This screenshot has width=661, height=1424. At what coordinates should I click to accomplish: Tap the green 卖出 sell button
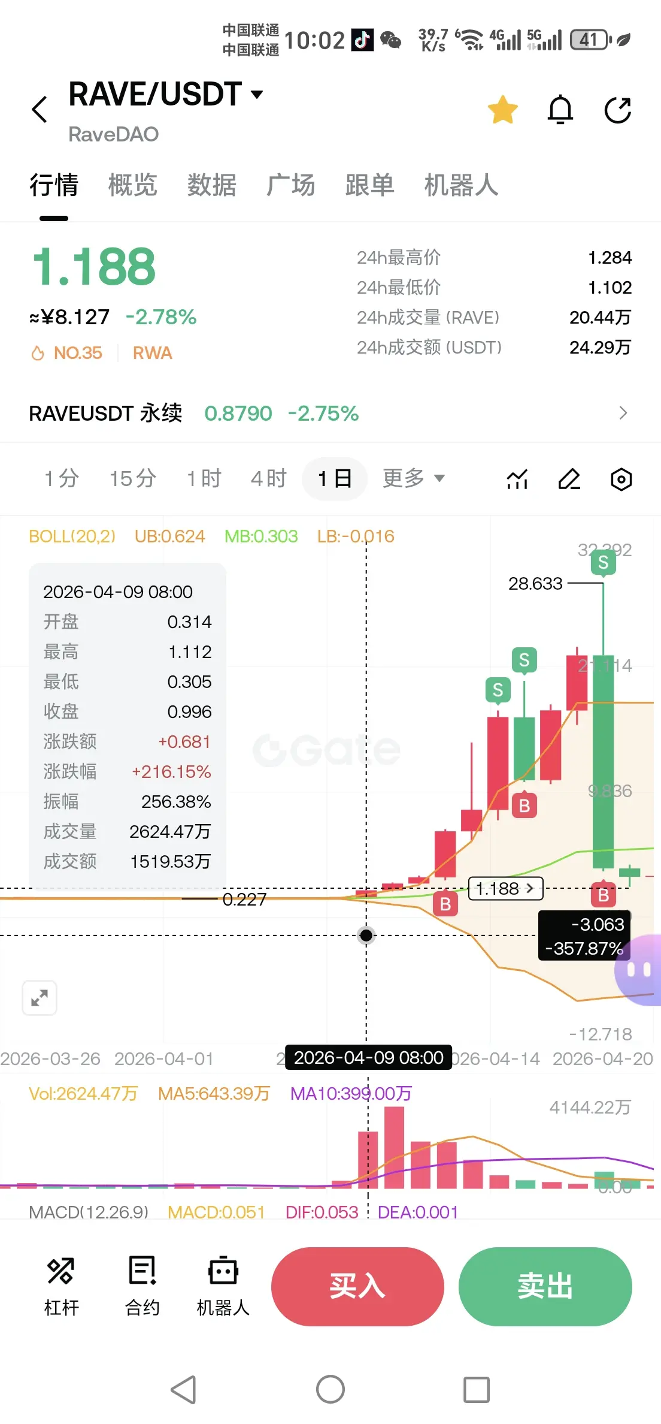pos(545,1287)
